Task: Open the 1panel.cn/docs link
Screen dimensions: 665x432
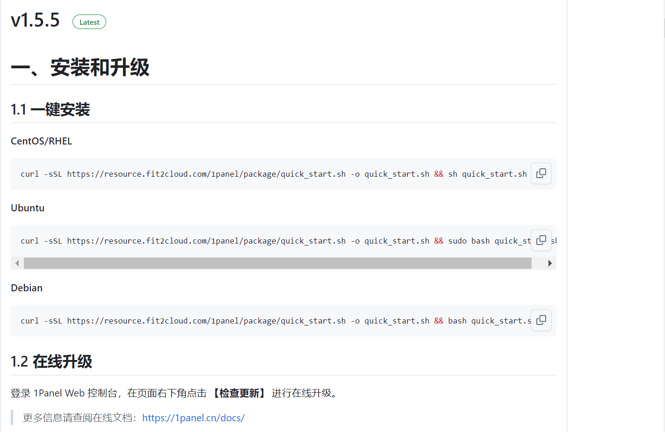Action: (x=193, y=418)
